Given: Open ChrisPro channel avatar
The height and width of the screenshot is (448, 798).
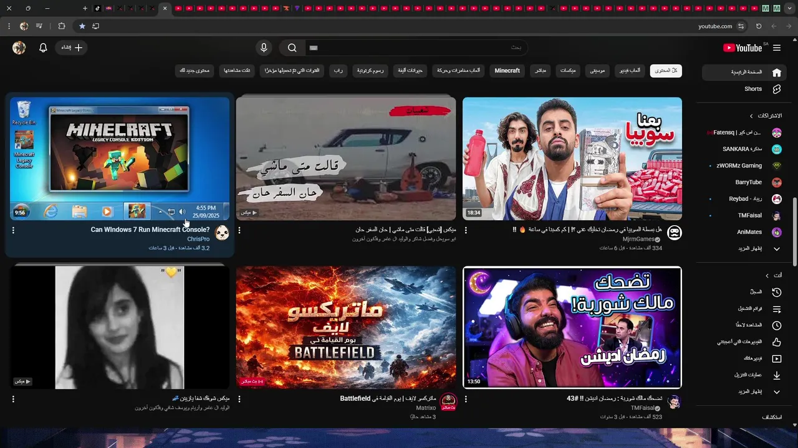Looking at the screenshot, I should pos(222,233).
